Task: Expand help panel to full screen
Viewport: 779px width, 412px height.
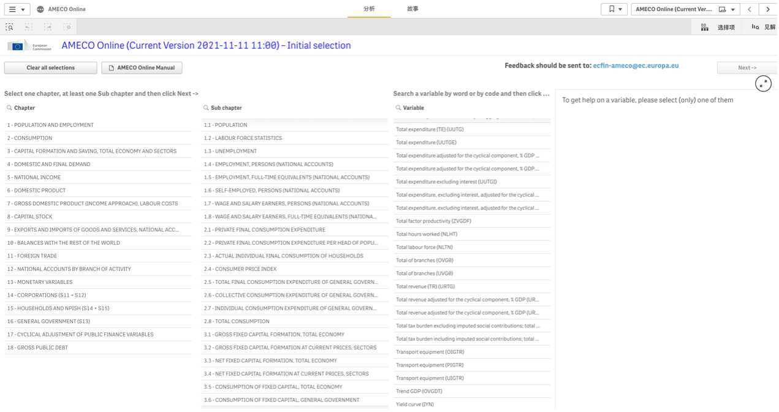Action: 763,84
